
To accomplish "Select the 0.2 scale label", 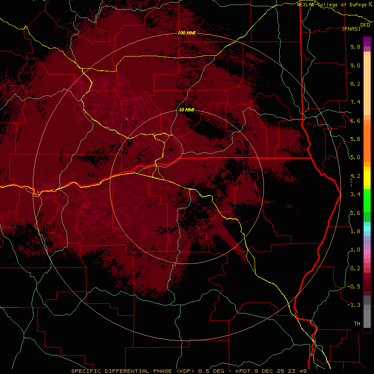I will (355, 268).
